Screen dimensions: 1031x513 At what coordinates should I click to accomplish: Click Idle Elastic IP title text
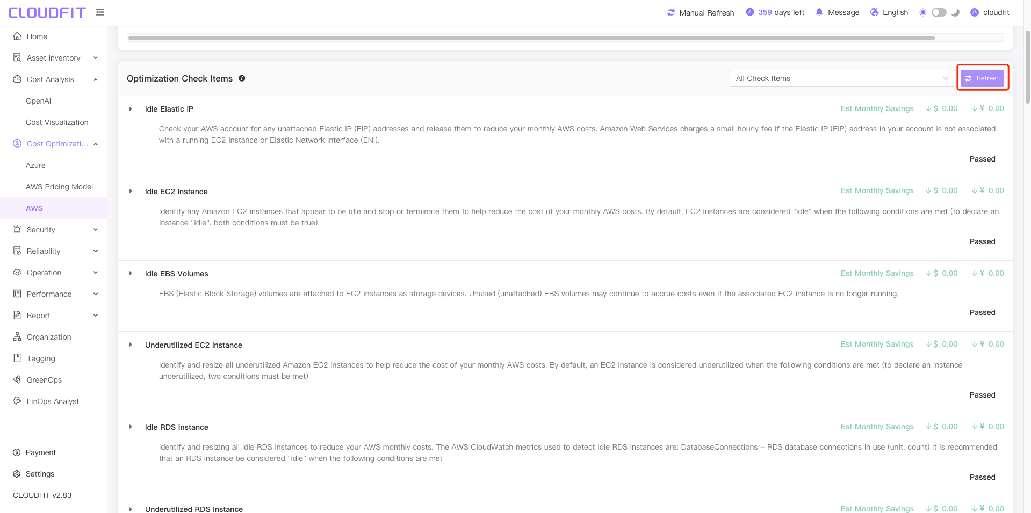(x=169, y=109)
